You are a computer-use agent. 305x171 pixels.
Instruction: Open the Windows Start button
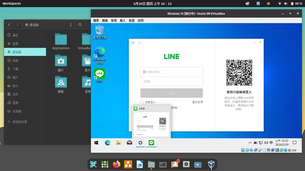[96, 143]
